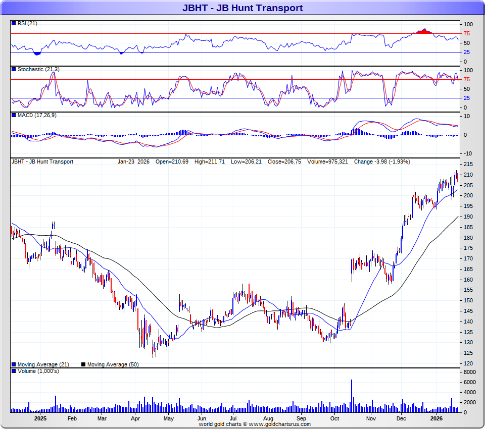The image size is (485, 429).
Task: Click the Jan-23 2026 date in the header
Action: (x=133, y=162)
